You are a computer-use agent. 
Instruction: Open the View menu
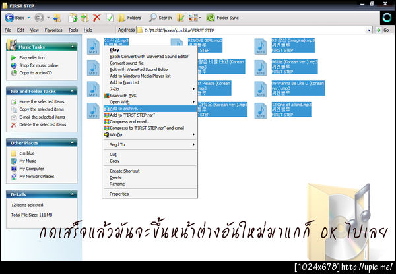[x=34, y=30]
